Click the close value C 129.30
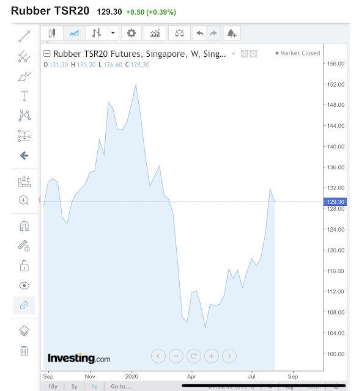The image size is (359, 391). pos(138,65)
